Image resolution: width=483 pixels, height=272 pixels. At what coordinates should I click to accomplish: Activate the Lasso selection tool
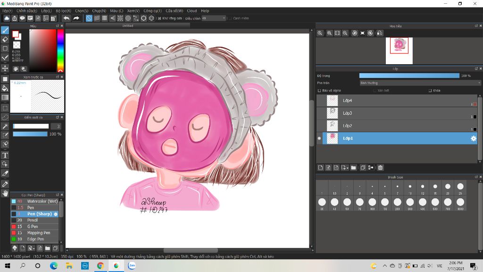(5, 117)
